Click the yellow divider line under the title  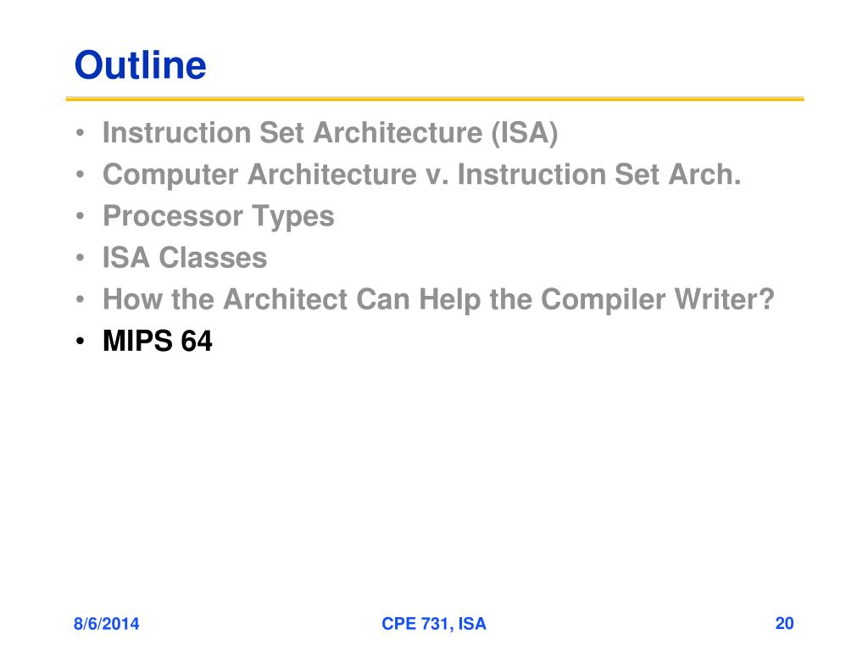(x=435, y=99)
